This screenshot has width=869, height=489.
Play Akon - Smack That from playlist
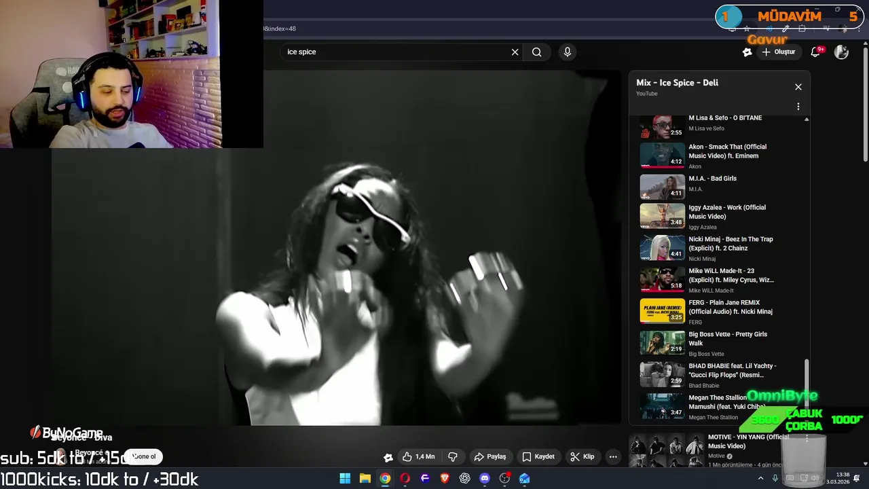[x=727, y=151]
